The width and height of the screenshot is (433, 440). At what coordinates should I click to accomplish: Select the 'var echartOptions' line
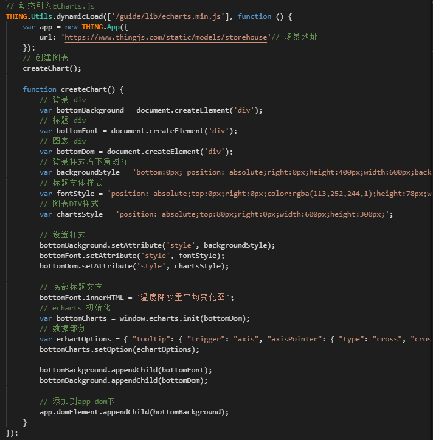235,339
